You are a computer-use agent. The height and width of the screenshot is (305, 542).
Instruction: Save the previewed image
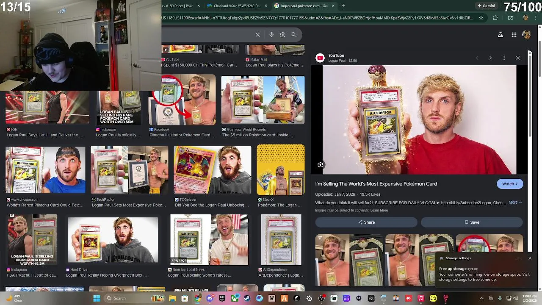472,222
